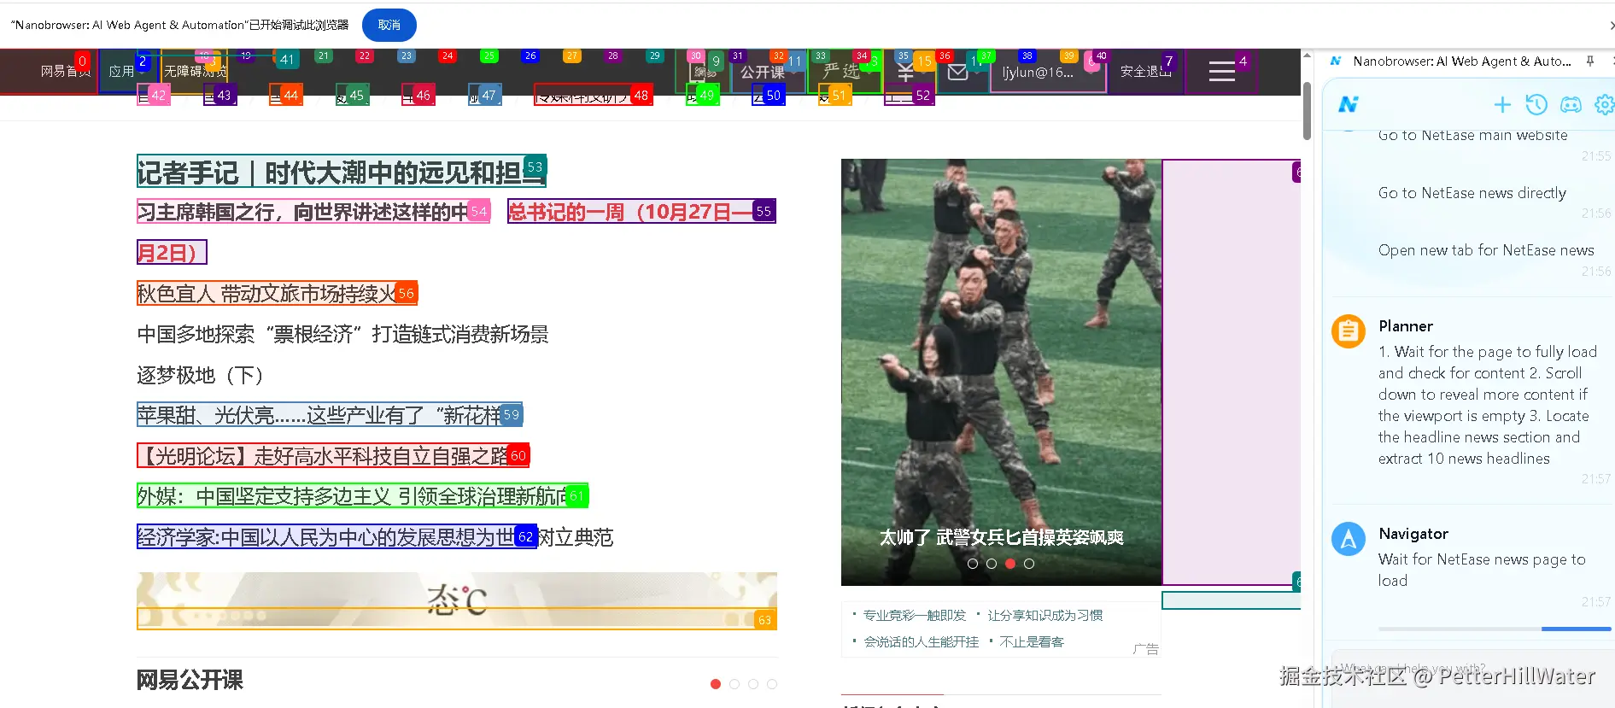The height and width of the screenshot is (708, 1615).
Task: Open ad link 不止是看客
Action: (x=1032, y=641)
